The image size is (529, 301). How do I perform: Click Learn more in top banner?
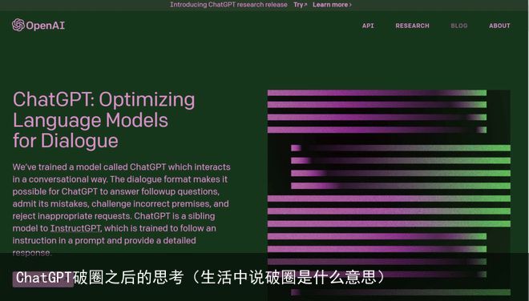coord(330,5)
